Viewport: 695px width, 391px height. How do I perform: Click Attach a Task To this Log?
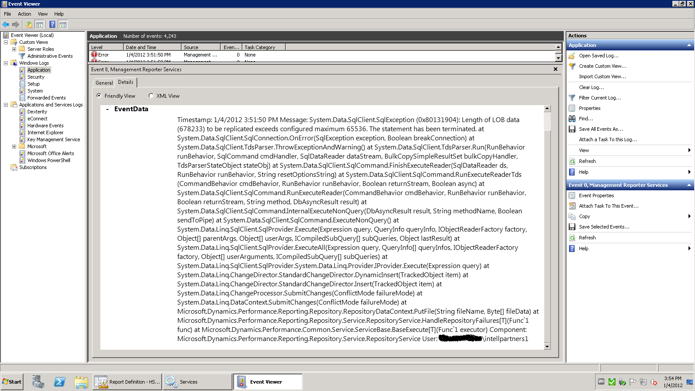click(608, 139)
